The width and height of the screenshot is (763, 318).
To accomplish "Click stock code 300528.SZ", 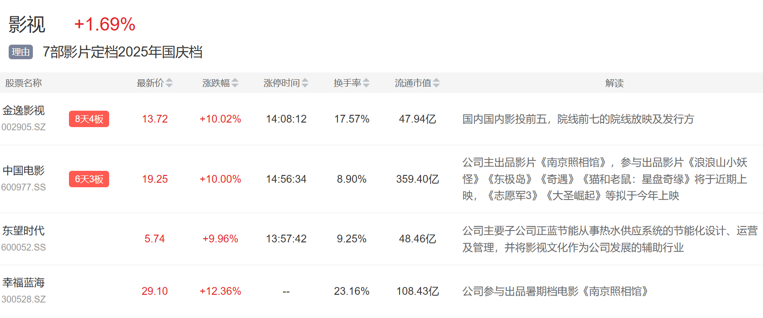I will pos(24,299).
